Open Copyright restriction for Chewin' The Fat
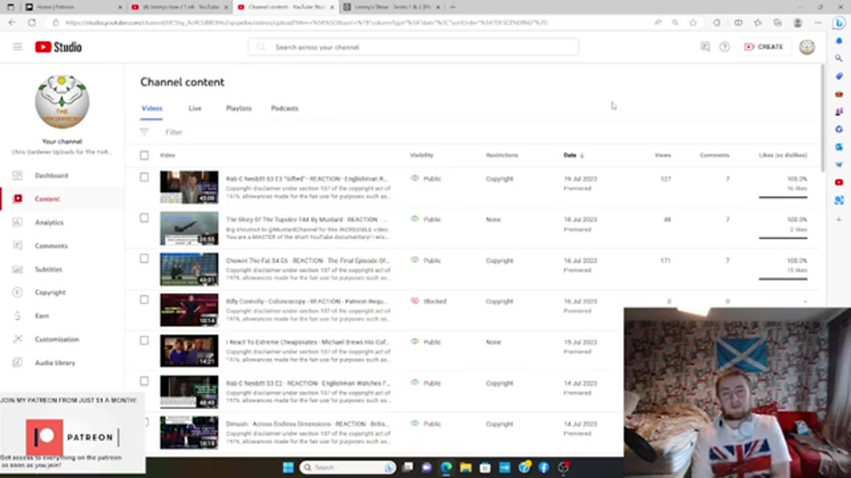 point(499,260)
